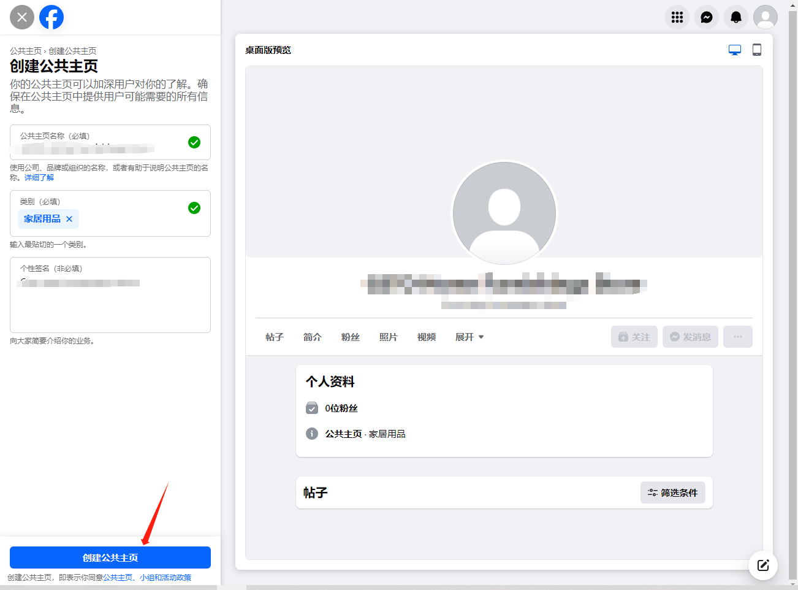
Task: Open the 筛选条件 filter button
Action: click(672, 493)
